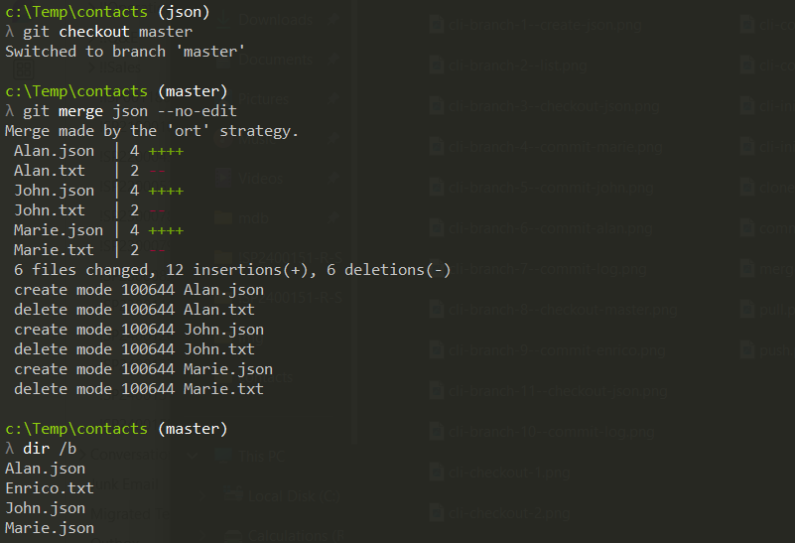795x543 pixels.
Task: Click the 'dir /b' command line
Action: point(41,449)
